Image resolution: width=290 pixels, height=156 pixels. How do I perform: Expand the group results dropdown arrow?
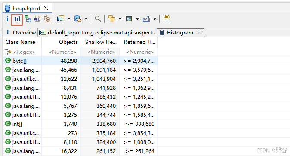[x=120, y=19]
